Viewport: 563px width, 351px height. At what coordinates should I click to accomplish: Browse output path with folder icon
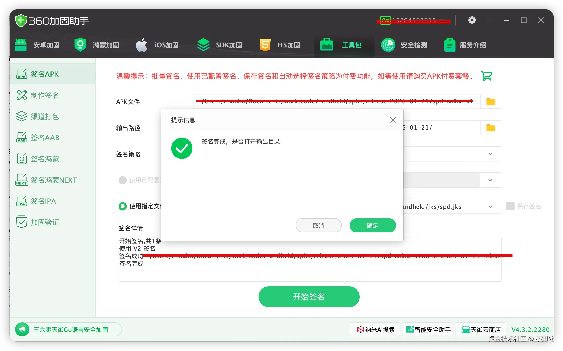click(x=491, y=128)
